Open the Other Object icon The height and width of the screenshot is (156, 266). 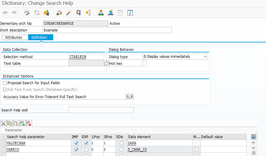pyautogui.click(x=46, y=13)
